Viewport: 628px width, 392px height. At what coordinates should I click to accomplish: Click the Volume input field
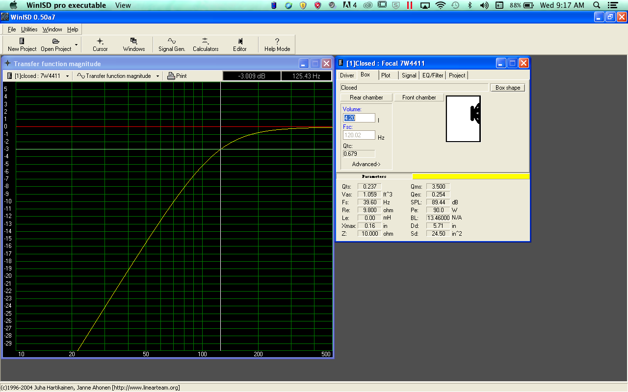359,118
